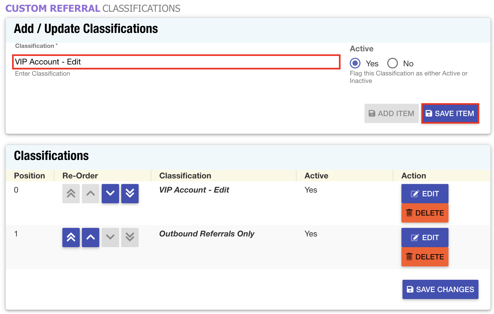Move Outbound Referrals Only down one

pos(110,237)
